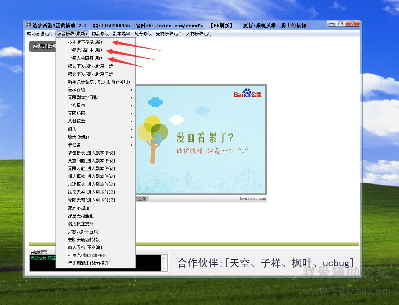Screen dimensions: 399x305
Task: Choose 去除变速齿轮提示 entry
Action: tap(95, 240)
